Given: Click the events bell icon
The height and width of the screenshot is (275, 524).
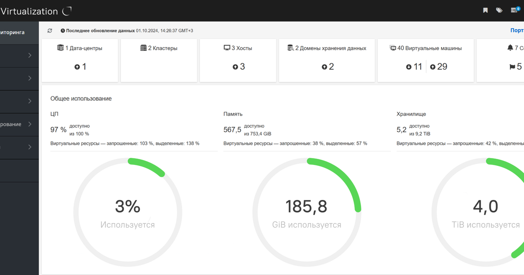Looking at the screenshot, I should click(510, 48).
